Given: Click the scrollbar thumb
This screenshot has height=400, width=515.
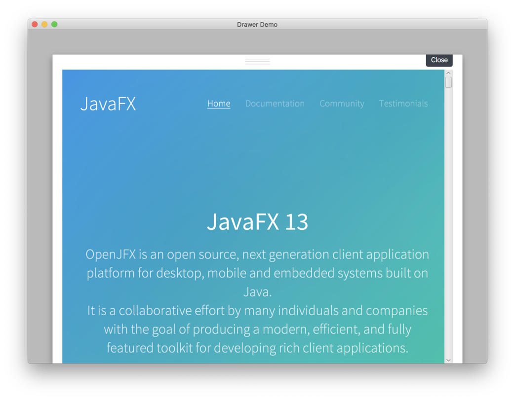Looking at the screenshot, I should point(448,82).
